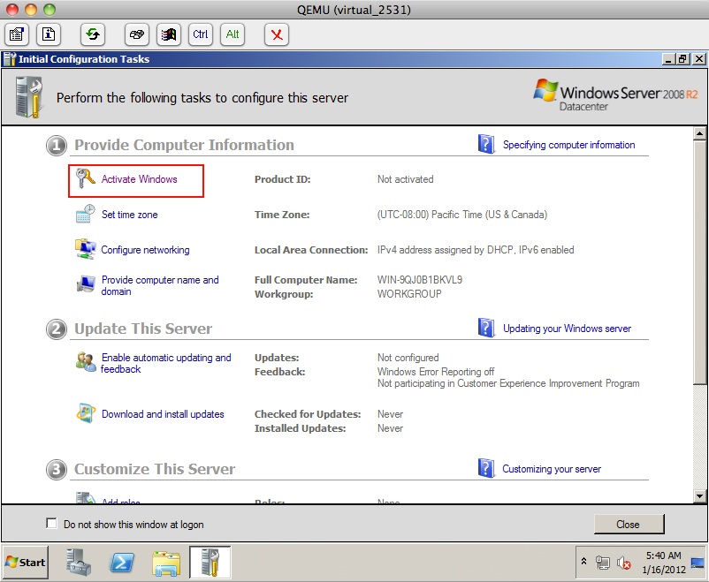The width and height of the screenshot is (709, 582).
Task: Click the 'Not activated' Product ID value
Action: click(x=405, y=179)
